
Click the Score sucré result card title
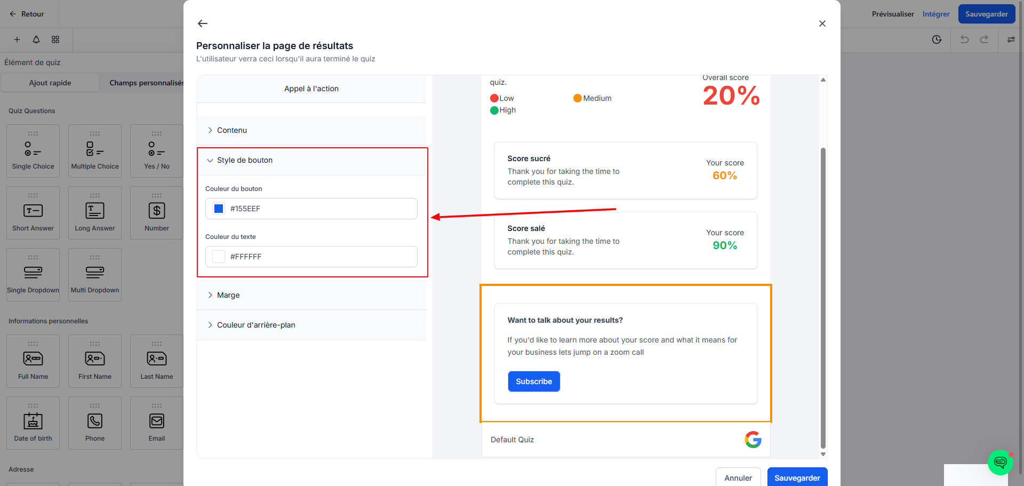click(x=529, y=158)
